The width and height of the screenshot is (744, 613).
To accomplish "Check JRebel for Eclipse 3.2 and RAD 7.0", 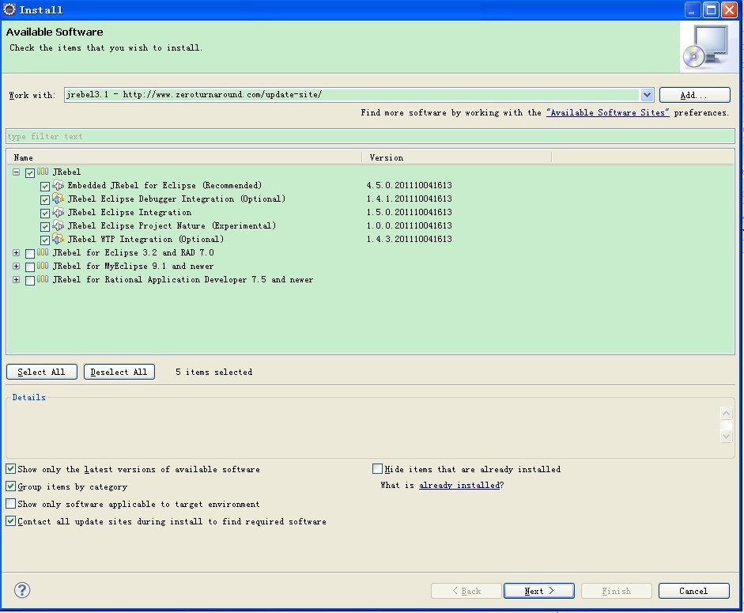I will [30, 253].
